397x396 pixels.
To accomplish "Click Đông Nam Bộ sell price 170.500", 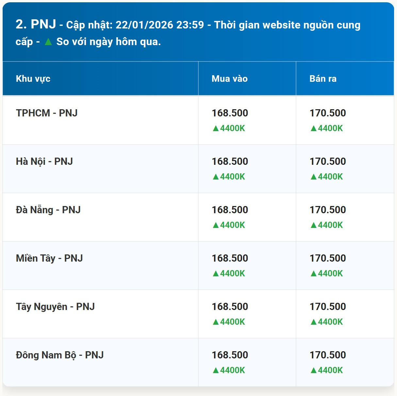I will 328,355.
